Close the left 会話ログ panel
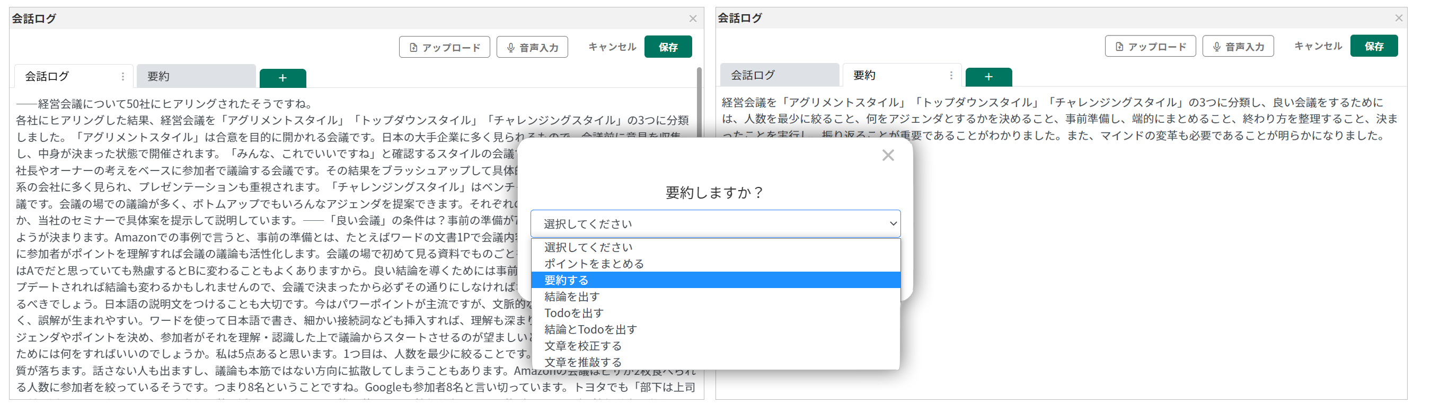The height and width of the screenshot is (413, 1431). pos(693,19)
